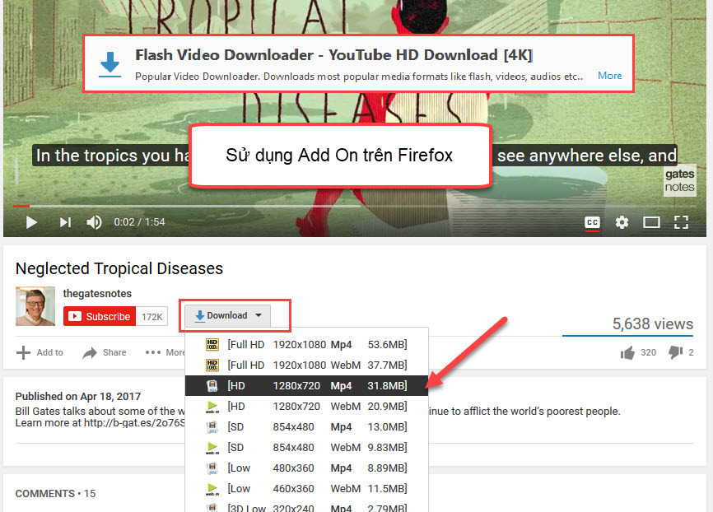The height and width of the screenshot is (512, 713).
Task: Open the More actions menu
Action: (x=165, y=352)
